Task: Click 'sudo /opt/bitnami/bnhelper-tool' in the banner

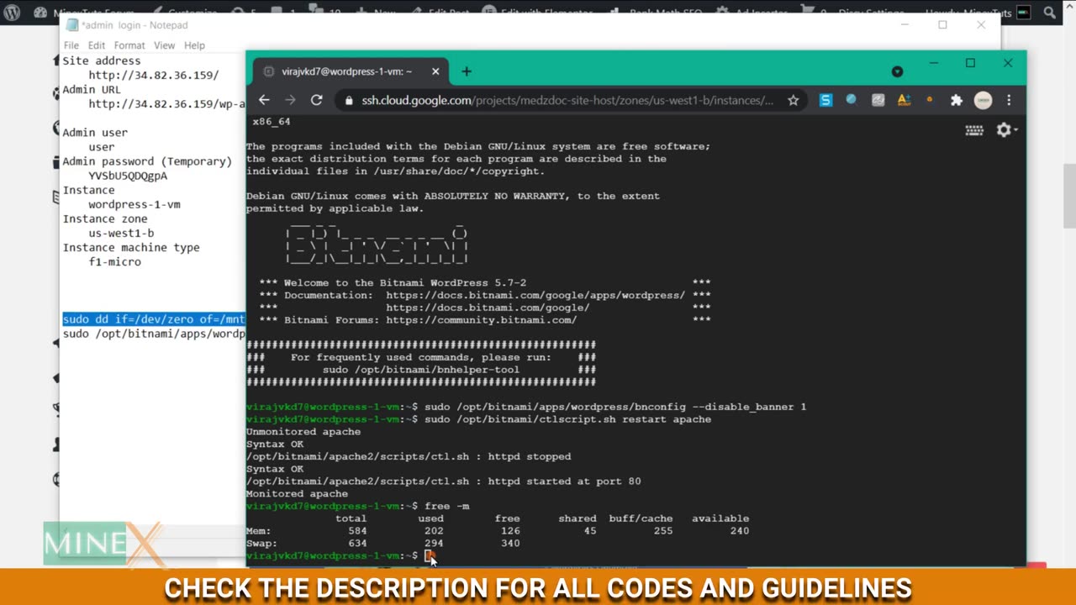Action: coord(421,370)
